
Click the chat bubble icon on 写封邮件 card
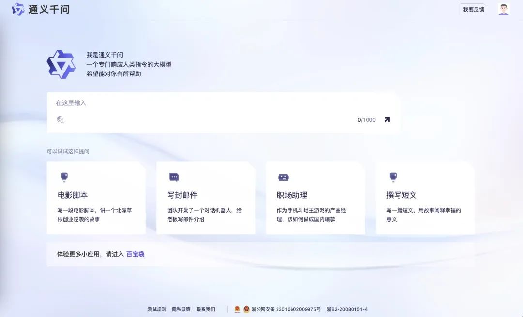(x=174, y=177)
